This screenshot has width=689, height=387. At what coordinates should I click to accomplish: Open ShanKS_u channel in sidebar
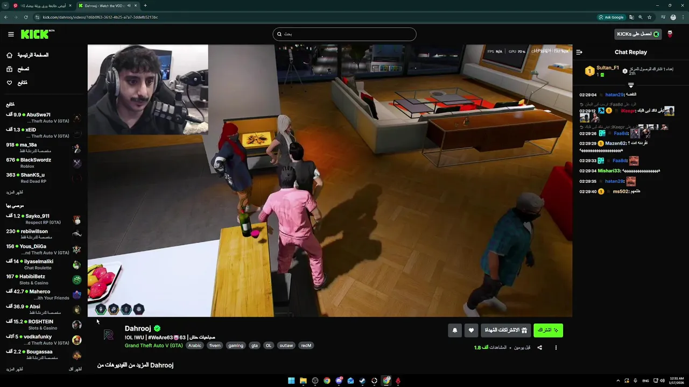tap(44, 178)
